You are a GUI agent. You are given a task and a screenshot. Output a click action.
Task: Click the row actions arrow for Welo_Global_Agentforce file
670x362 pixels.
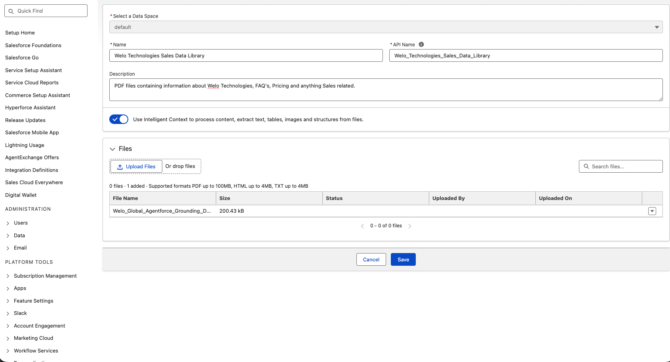click(652, 211)
